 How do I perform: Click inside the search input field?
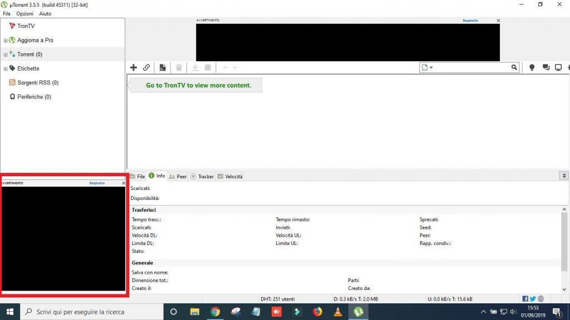pyautogui.click(x=472, y=67)
